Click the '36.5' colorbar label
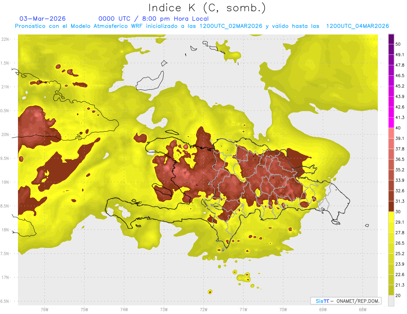 (x=400, y=159)
